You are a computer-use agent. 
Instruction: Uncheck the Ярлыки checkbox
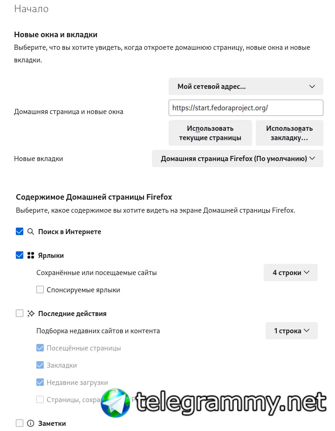(20, 255)
